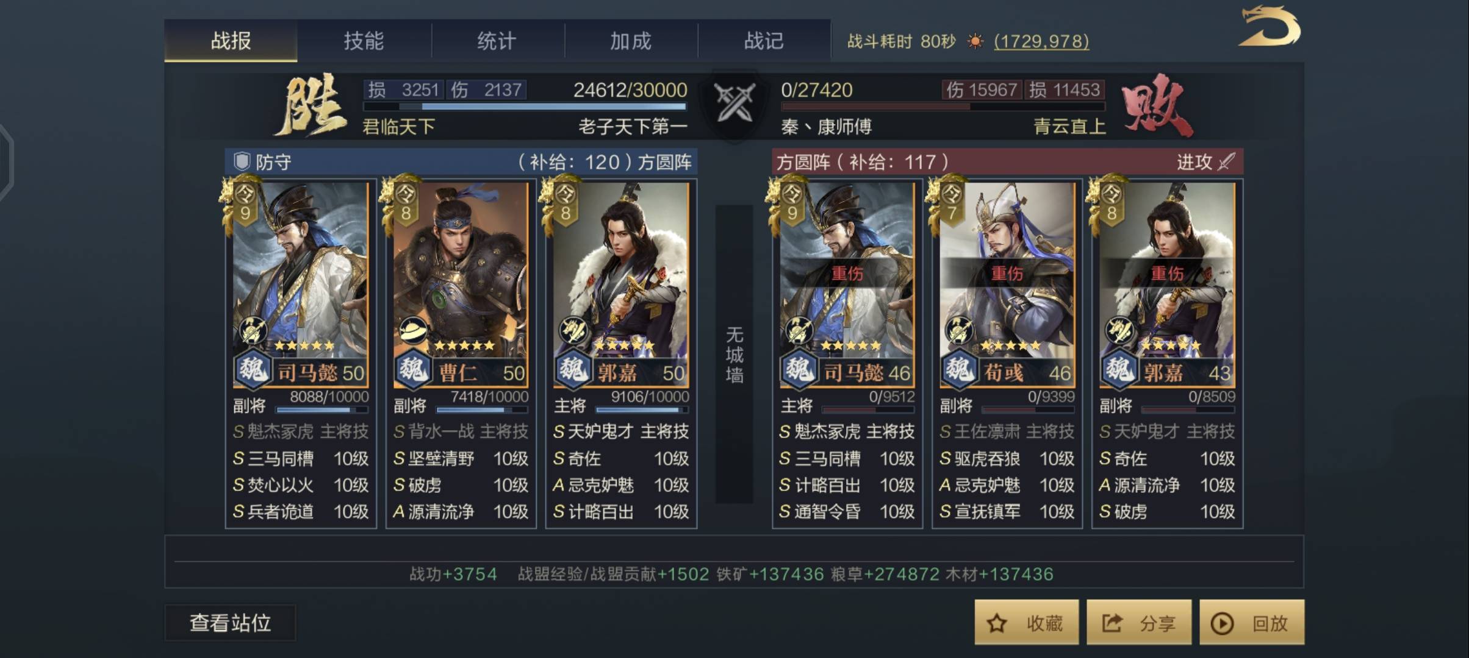The image size is (1469, 658).
Task: Click the golden dragon back icon
Action: 1270,26
